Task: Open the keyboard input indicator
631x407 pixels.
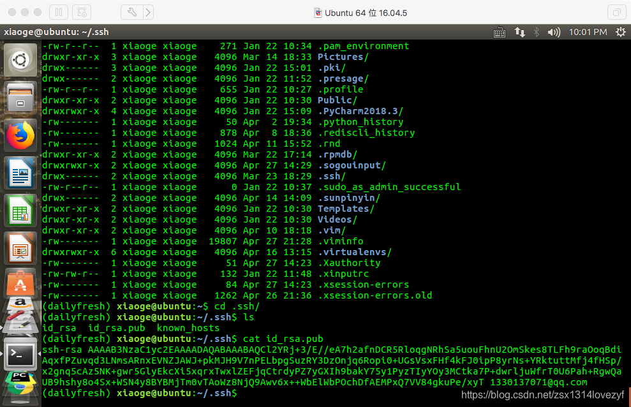Action: click(x=500, y=32)
